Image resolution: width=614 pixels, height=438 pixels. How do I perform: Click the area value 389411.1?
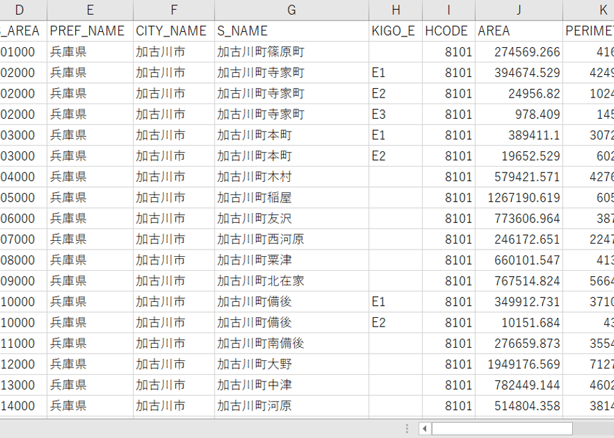click(519, 135)
